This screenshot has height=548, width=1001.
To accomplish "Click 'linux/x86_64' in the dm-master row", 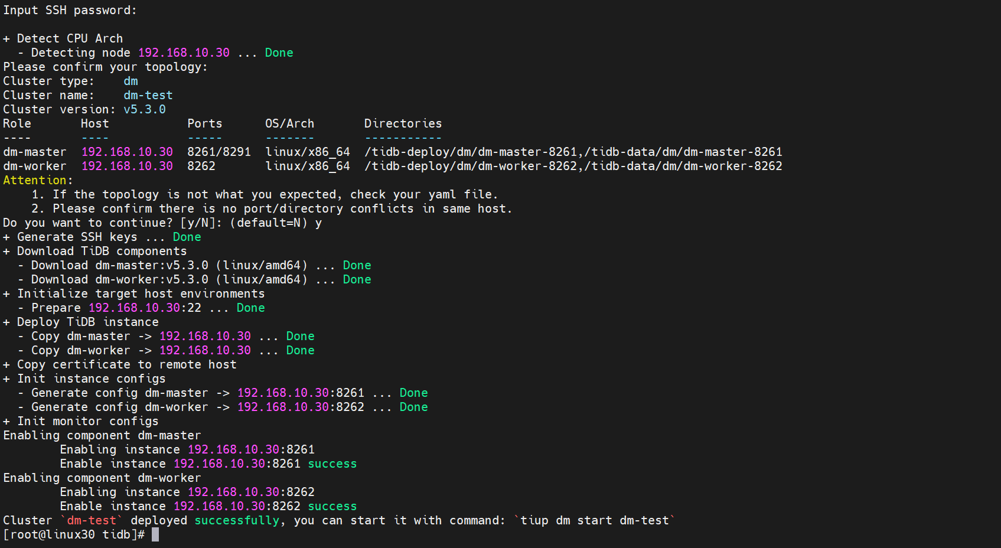I will (308, 152).
